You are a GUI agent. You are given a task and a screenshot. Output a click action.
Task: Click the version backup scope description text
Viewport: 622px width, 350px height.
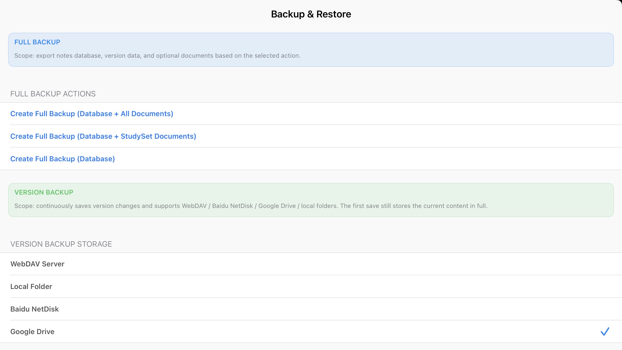251,206
